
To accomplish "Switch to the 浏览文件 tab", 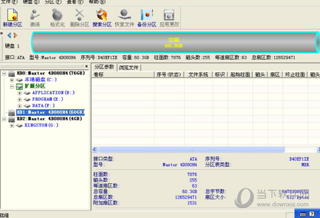I will coord(129,67).
